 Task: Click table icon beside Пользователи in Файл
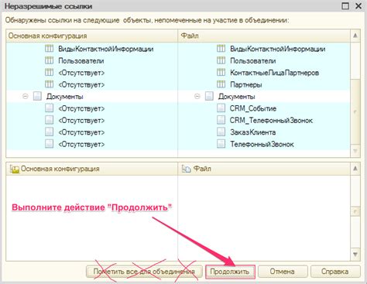[221, 60]
